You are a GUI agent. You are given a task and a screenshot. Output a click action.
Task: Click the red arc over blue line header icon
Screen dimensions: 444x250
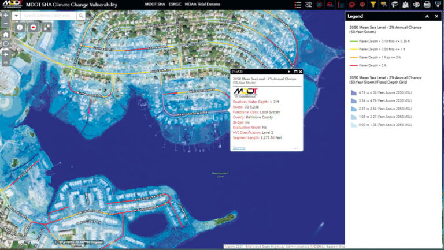pyautogui.click(x=330, y=5)
